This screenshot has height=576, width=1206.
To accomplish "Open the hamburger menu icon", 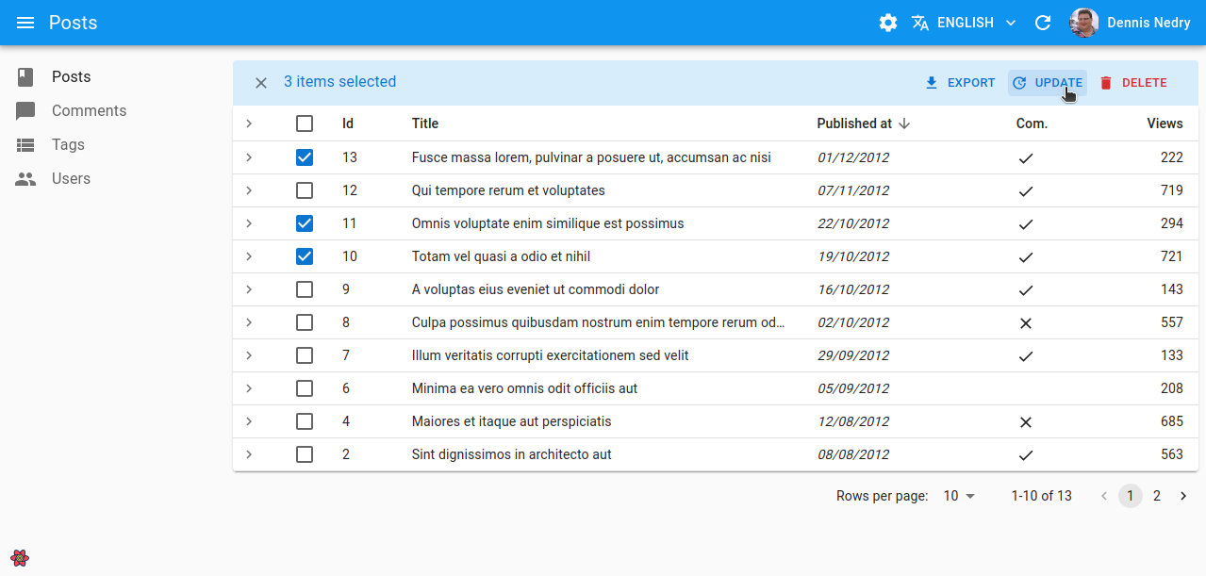I will pos(25,23).
